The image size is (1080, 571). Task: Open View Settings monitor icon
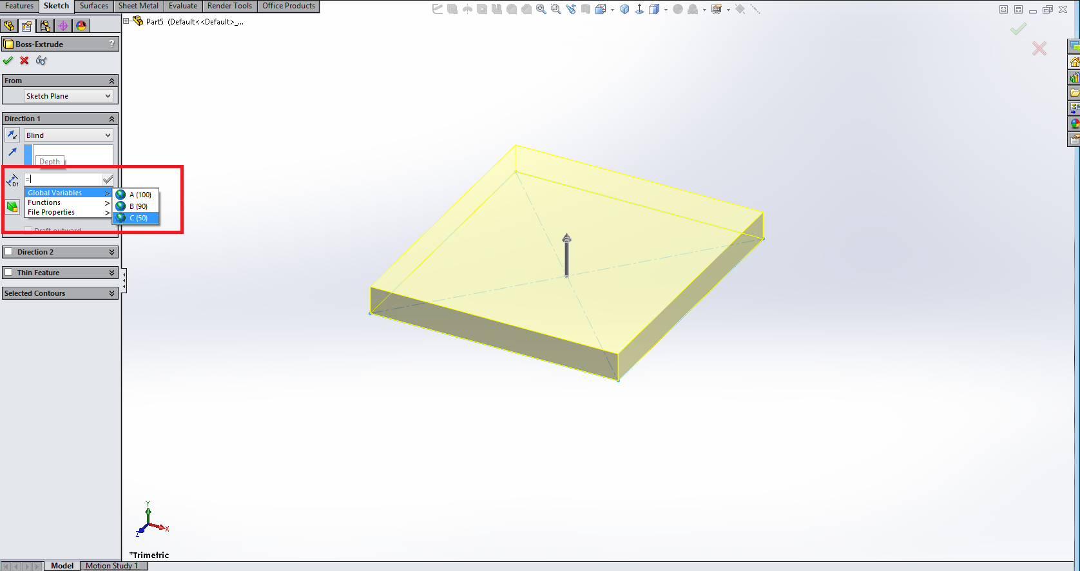point(717,9)
